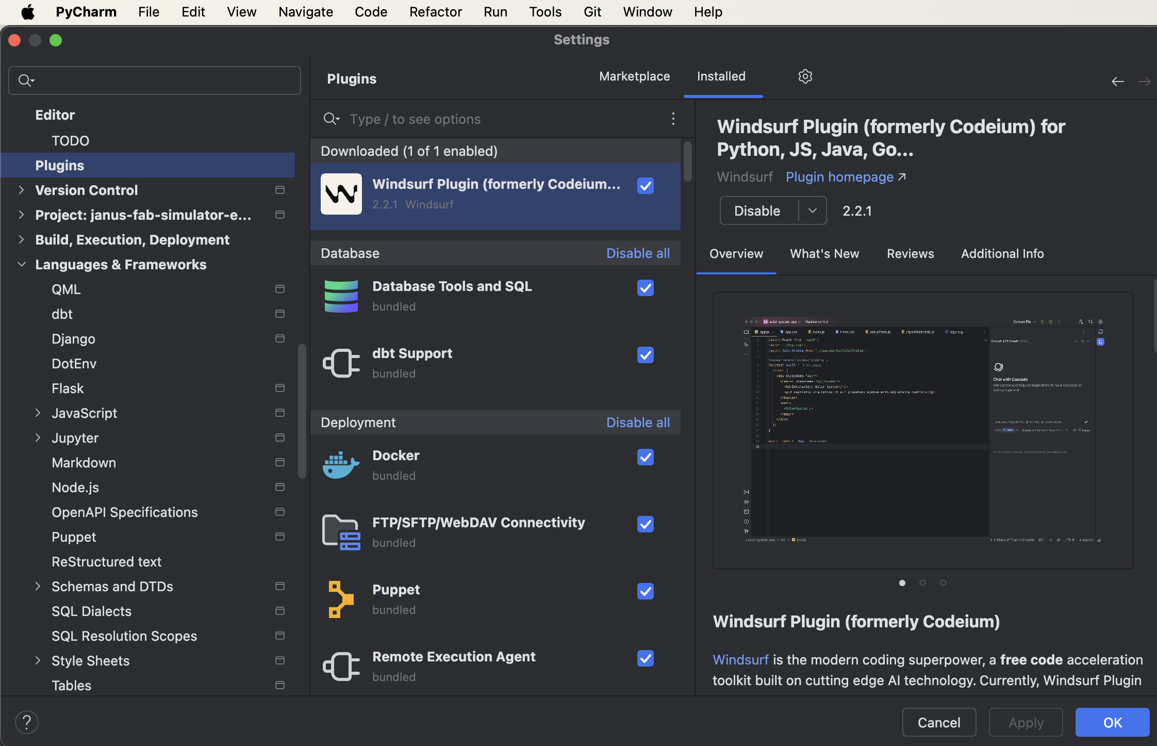
Task: Click the dbt Support plug icon
Action: (341, 363)
